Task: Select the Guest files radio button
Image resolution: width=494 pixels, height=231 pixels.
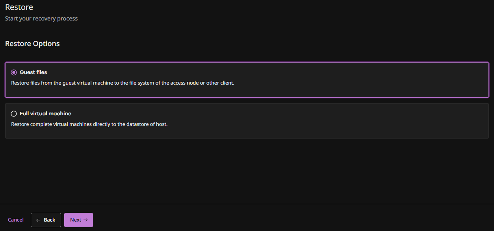Action: (14, 72)
